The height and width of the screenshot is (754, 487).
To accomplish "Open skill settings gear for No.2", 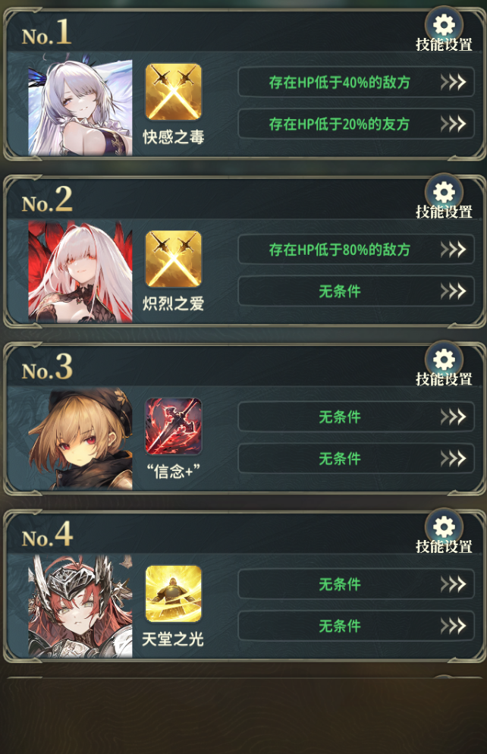I will (x=444, y=193).
